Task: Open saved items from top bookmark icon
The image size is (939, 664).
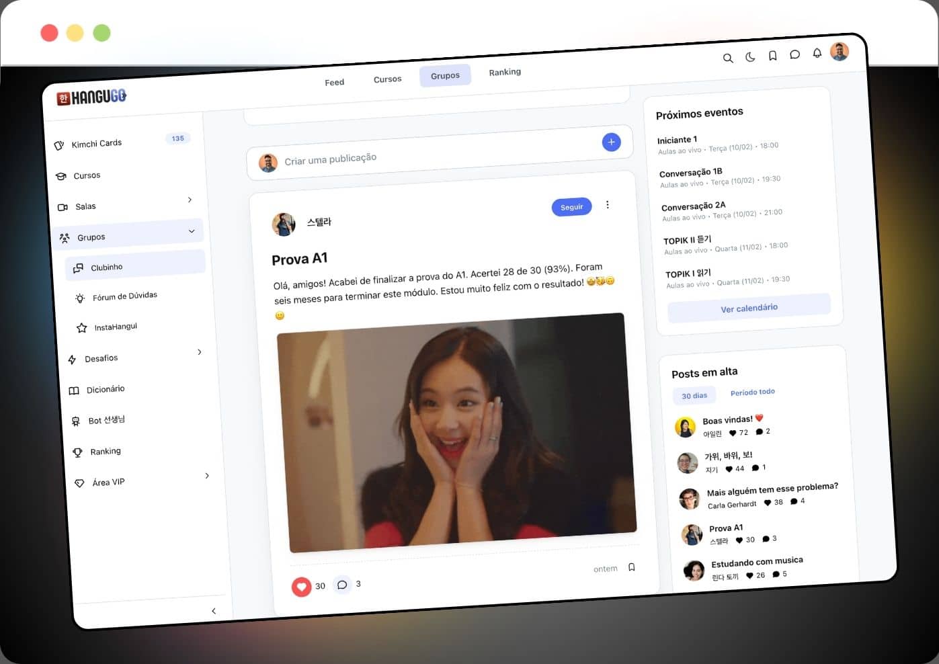Action: coord(773,56)
